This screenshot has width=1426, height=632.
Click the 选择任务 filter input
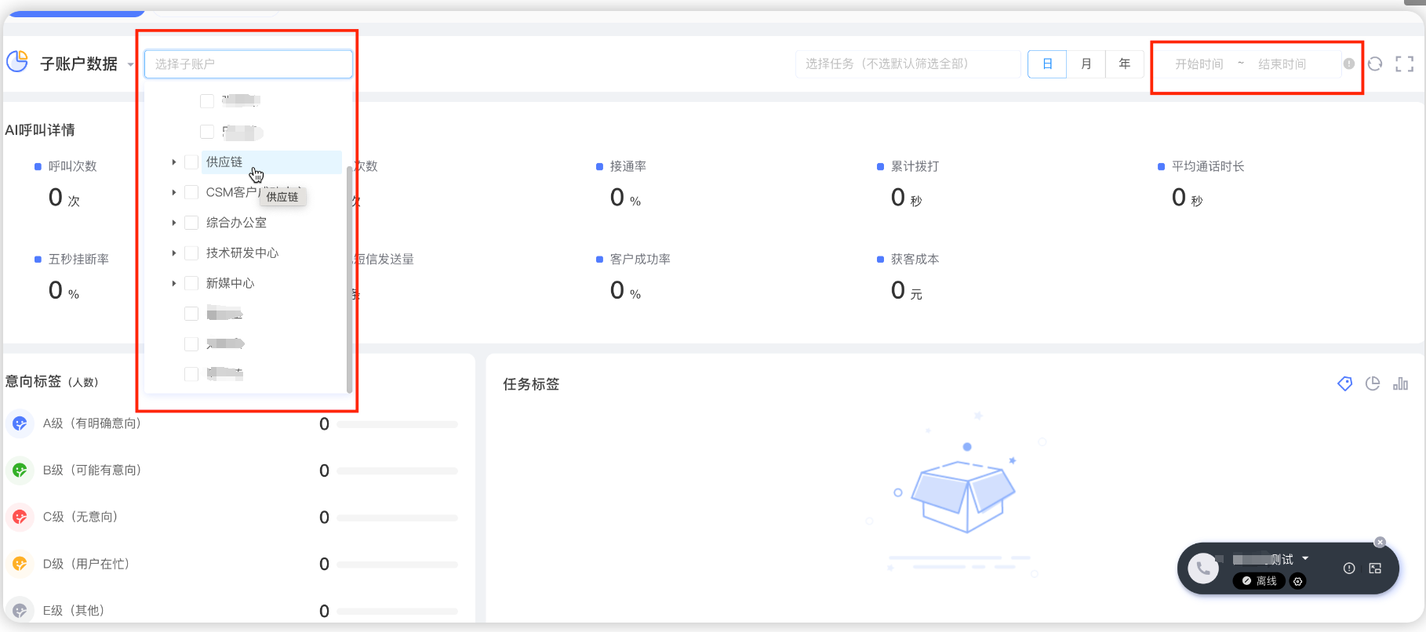(908, 64)
